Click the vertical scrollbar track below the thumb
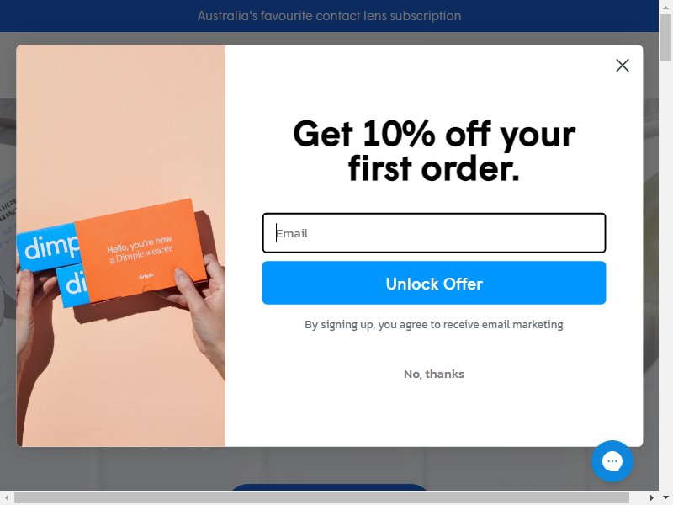The width and height of the screenshot is (673, 505). click(x=665, y=270)
